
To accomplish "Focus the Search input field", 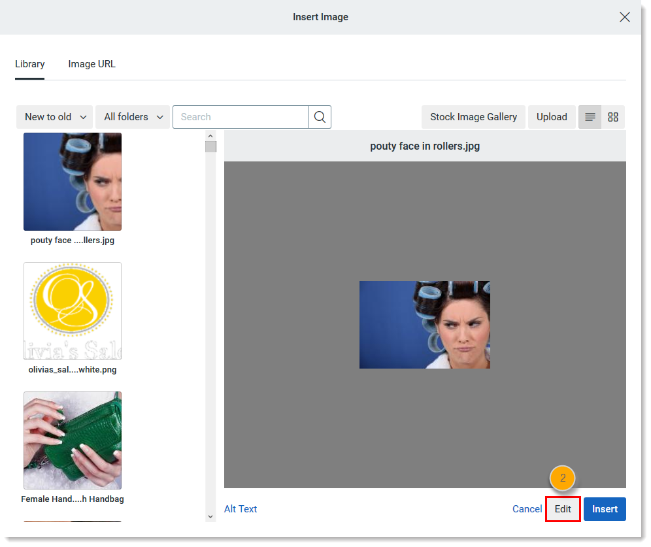I will pos(241,117).
